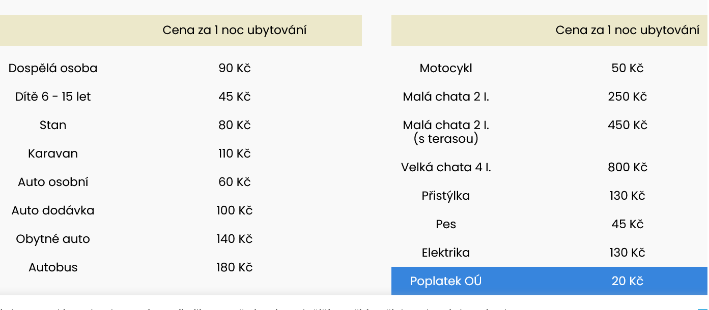This screenshot has width=709, height=310.
Task: Click the Stan row label
Action: pyautogui.click(x=53, y=125)
